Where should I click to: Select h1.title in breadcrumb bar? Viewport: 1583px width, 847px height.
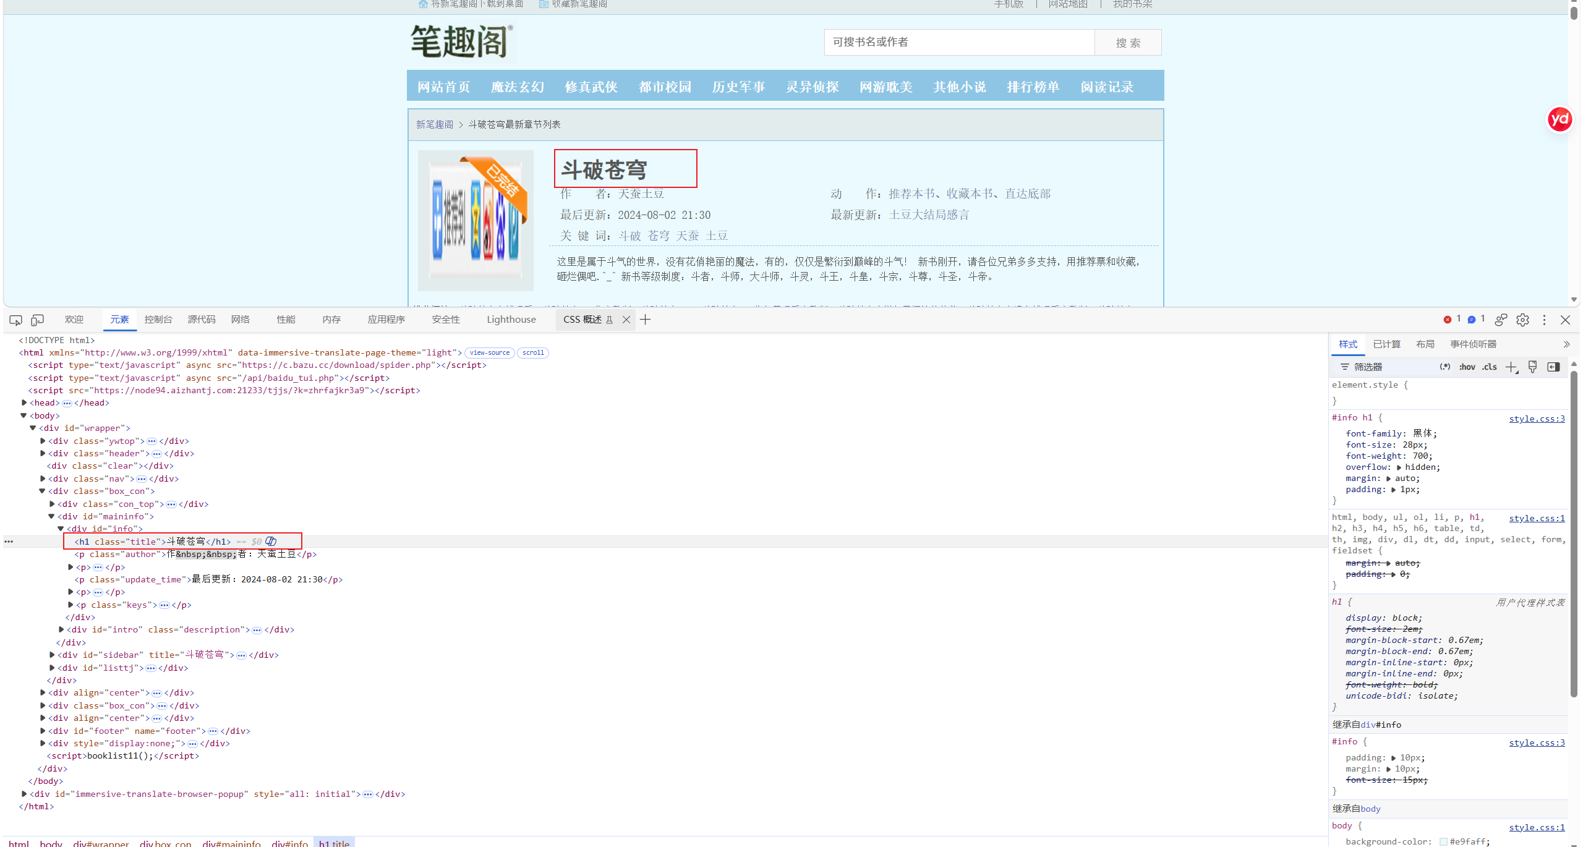click(x=335, y=843)
